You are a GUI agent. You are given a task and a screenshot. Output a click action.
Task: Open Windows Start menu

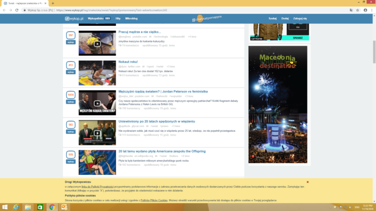point(5,207)
